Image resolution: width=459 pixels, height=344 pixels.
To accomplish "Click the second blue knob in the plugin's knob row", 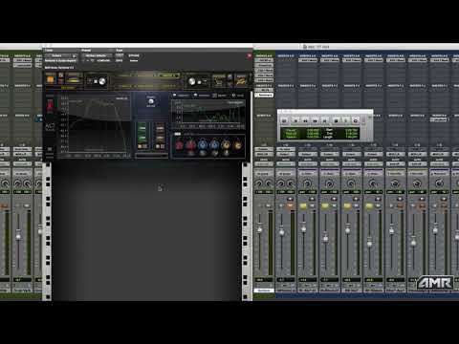I will [214, 145].
